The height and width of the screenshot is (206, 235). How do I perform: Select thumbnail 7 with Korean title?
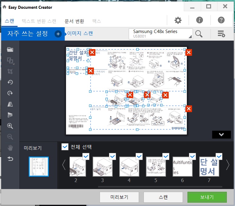click(x=209, y=166)
